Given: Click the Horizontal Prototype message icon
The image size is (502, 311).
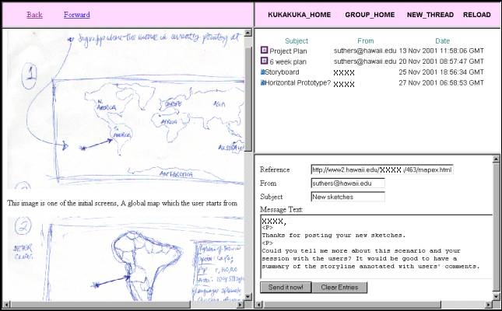Looking at the screenshot, I should tap(263, 82).
